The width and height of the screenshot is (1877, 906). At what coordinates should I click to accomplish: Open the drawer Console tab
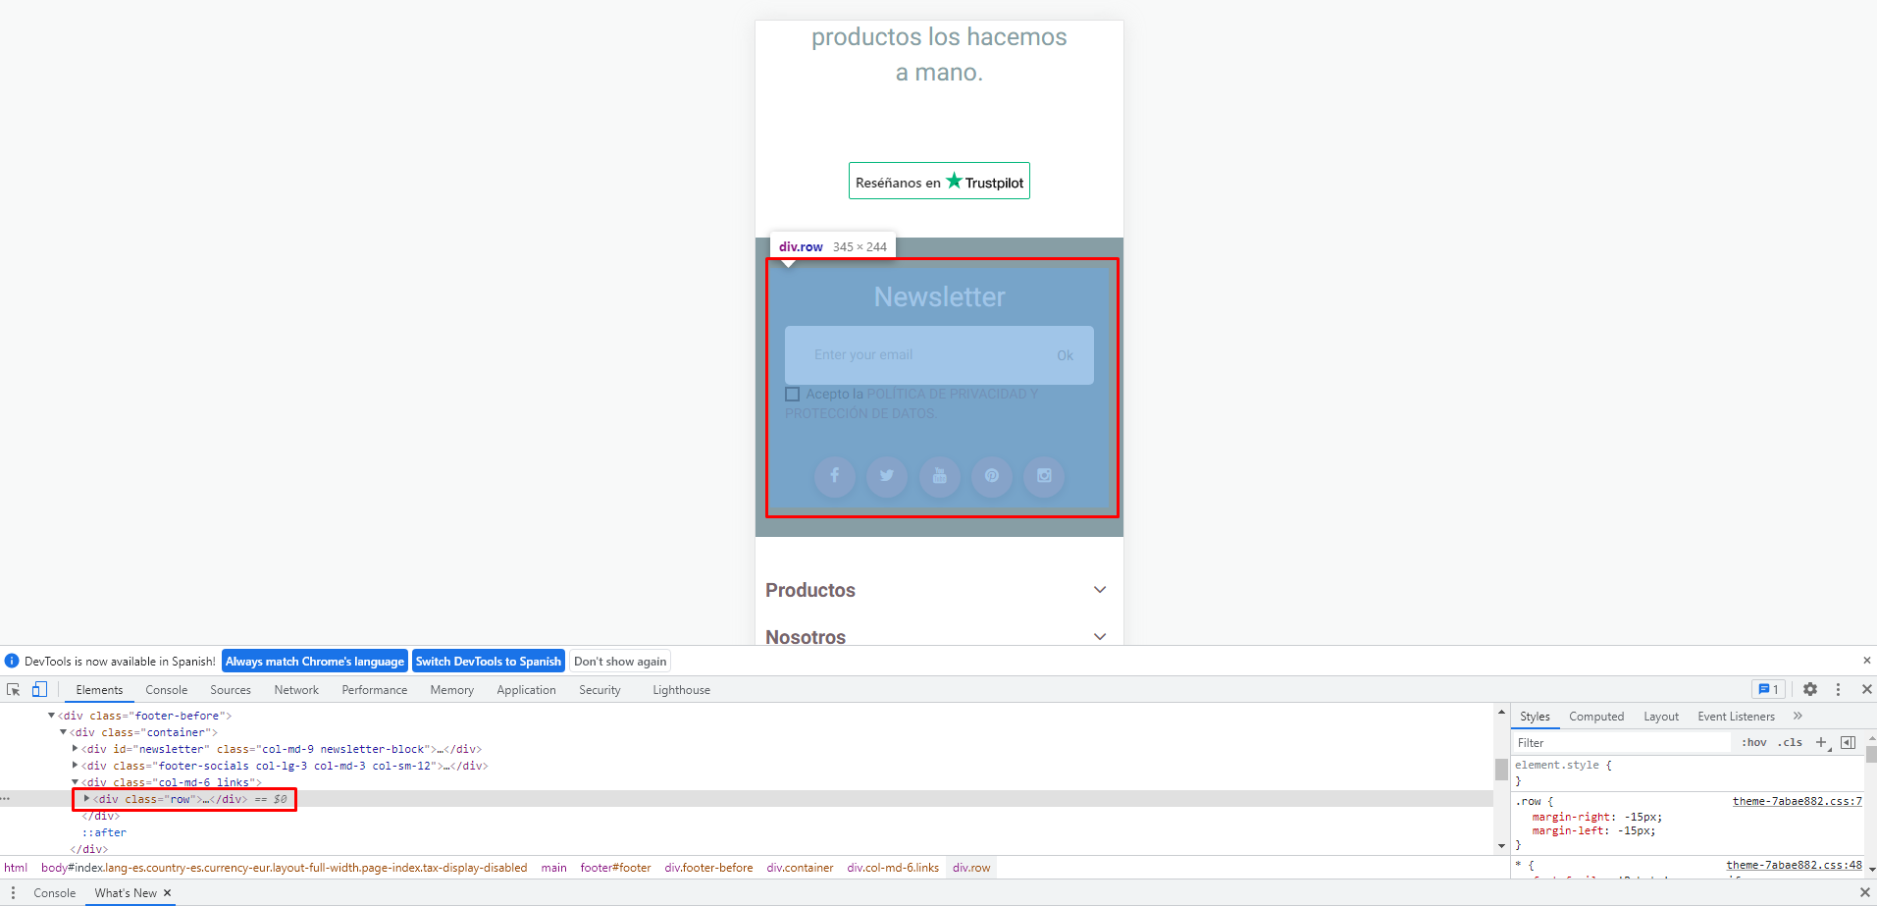55,893
